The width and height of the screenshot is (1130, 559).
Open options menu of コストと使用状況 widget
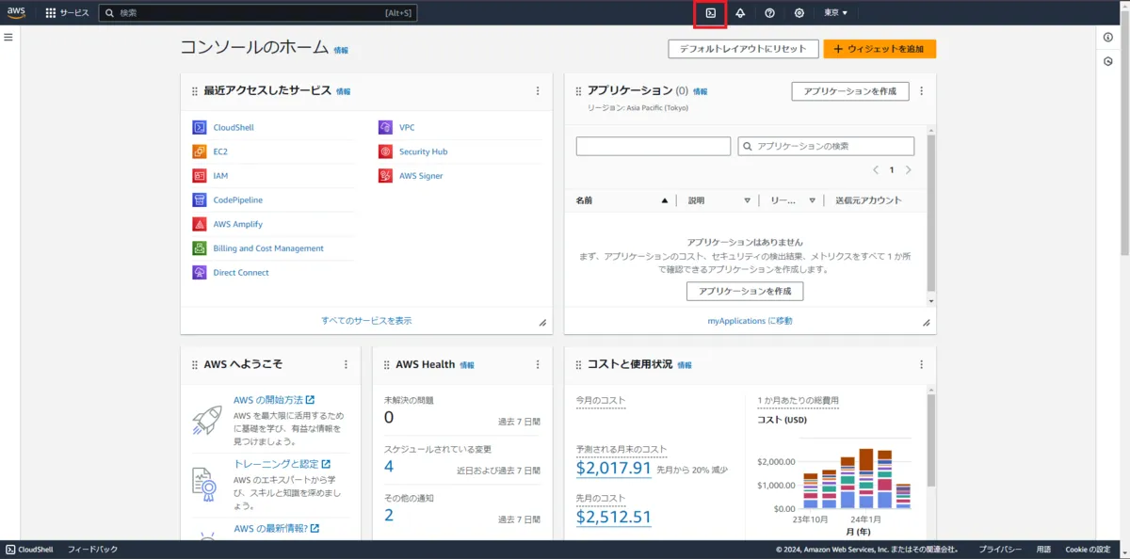pyautogui.click(x=922, y=364)
